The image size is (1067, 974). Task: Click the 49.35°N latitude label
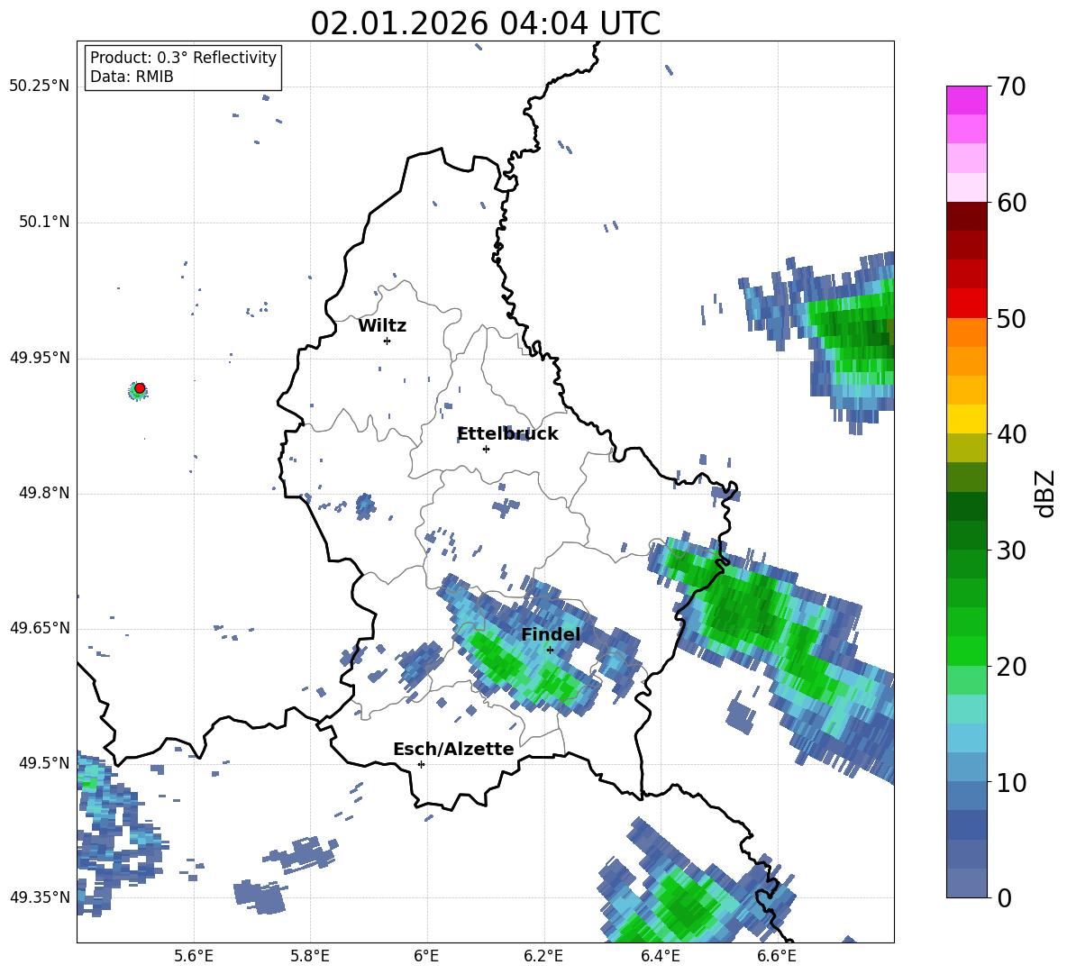click(x=40, y=897)
